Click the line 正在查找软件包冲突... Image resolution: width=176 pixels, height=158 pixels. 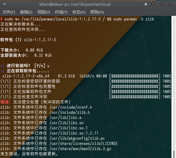(23, 30)
